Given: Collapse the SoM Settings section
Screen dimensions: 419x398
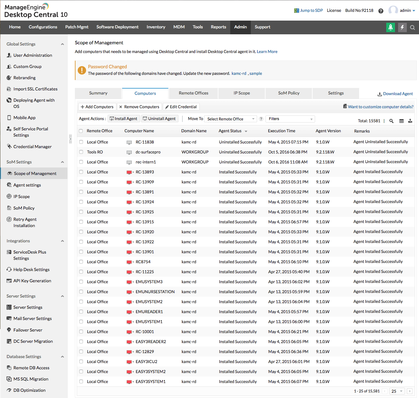Looking at the screenshot, I should 62,162.
